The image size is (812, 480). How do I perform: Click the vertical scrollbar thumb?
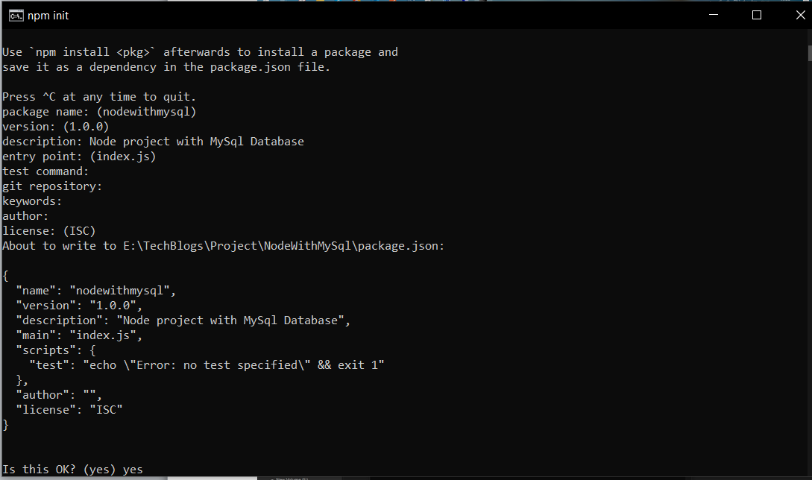coord(810,53)
